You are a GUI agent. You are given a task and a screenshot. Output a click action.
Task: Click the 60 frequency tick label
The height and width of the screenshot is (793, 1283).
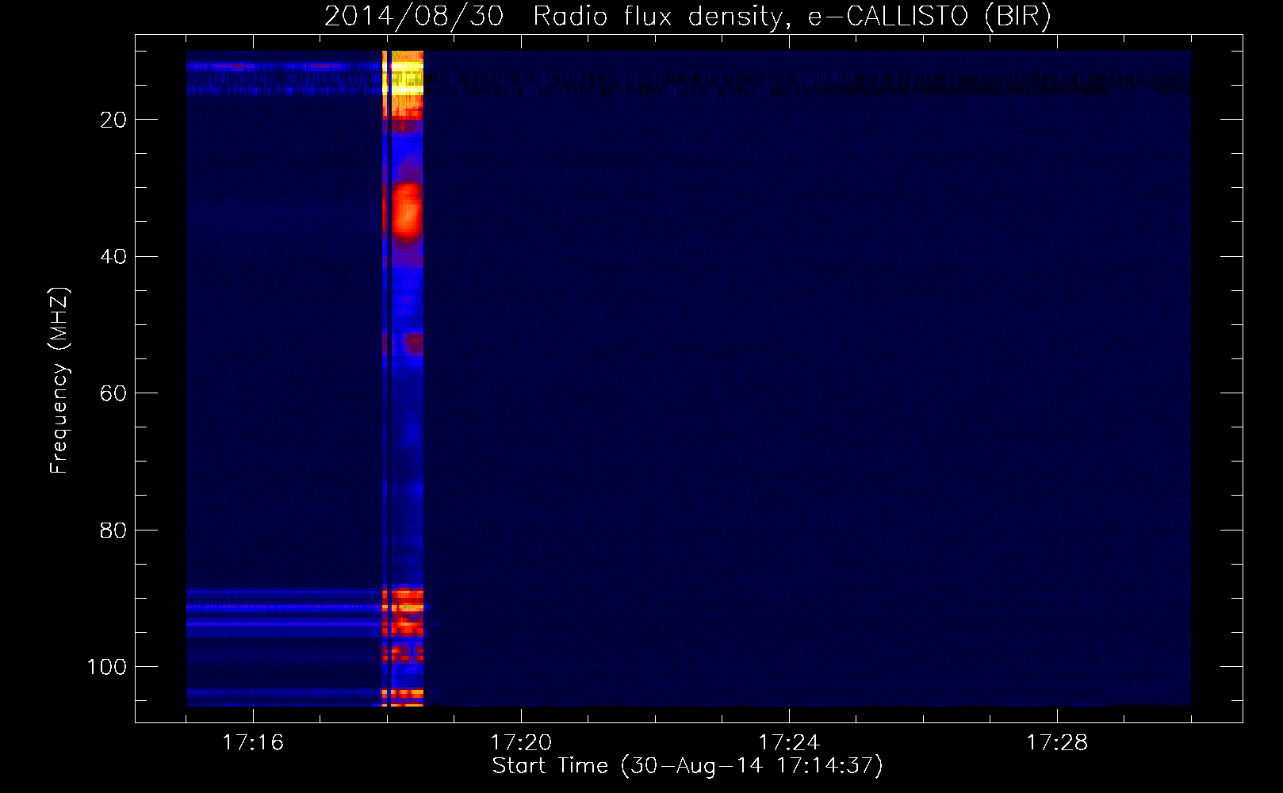click(114, 394)
